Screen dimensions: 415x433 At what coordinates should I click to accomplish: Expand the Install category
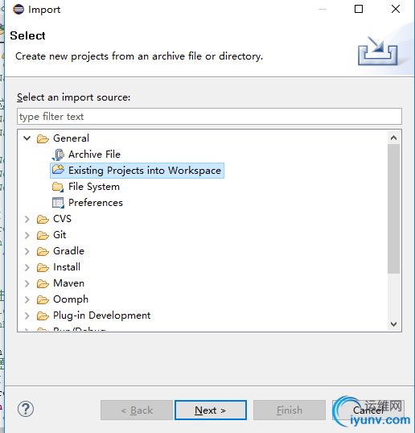point(27,267)
